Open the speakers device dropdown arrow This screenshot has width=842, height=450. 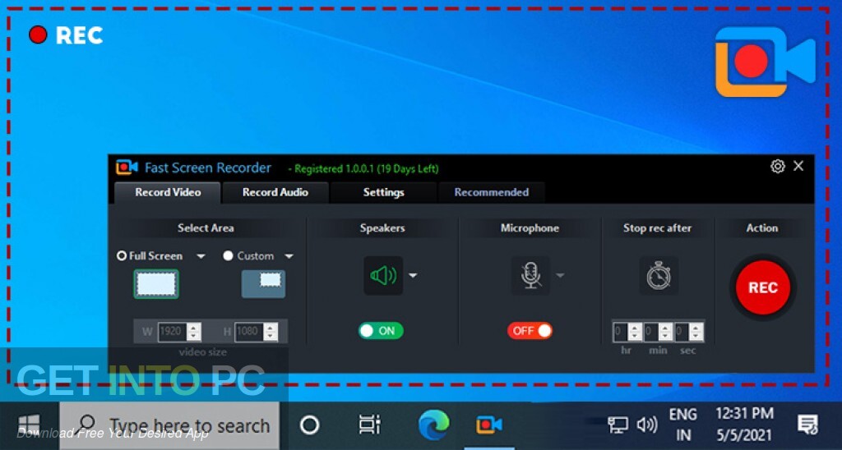413,276
